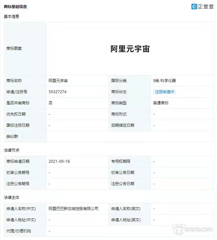Select the 阿里元宇宙 trademark image
This screenshot has height=240, width=217.
tap(130, 49)
